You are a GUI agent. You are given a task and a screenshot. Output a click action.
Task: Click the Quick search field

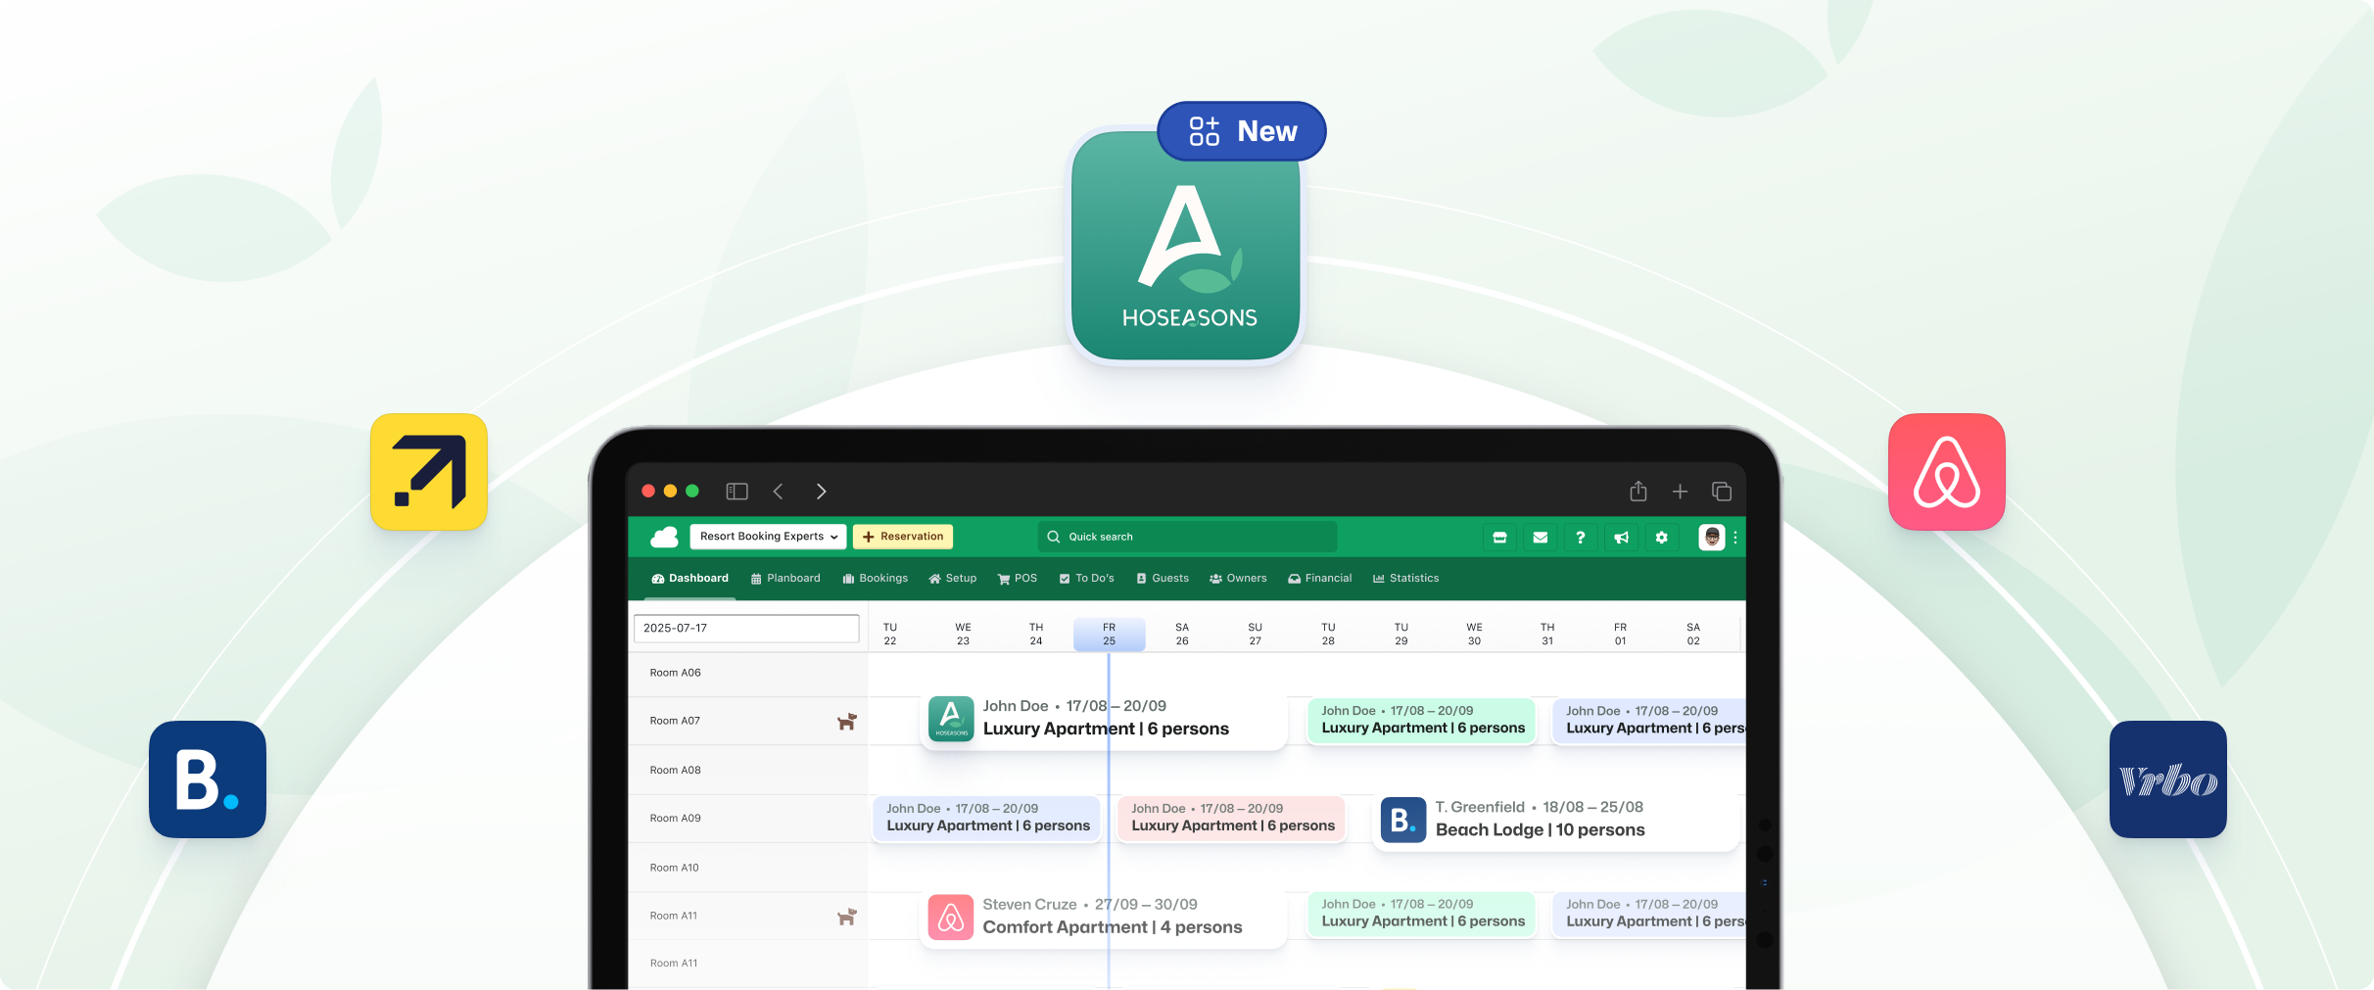(1187, 537)
